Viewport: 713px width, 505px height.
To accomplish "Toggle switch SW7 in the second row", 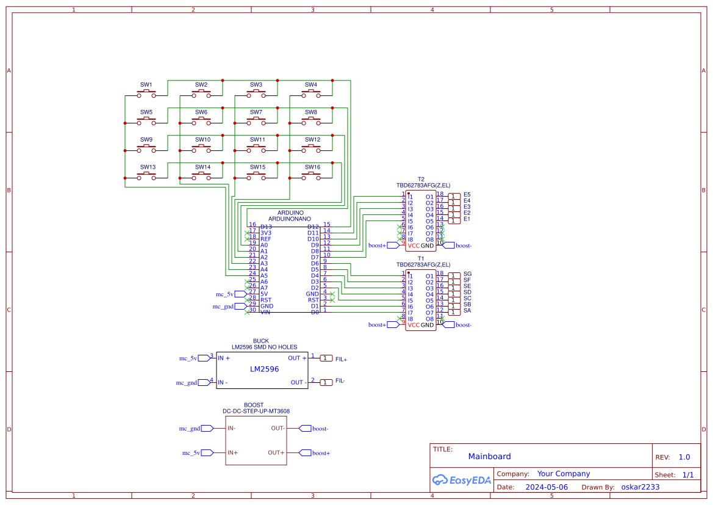I will [257, 121].
